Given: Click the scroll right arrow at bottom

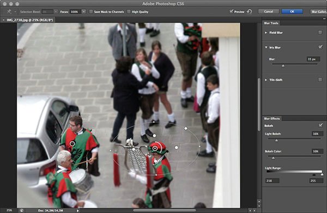Looking at the screenshot, I should (255, 211).
